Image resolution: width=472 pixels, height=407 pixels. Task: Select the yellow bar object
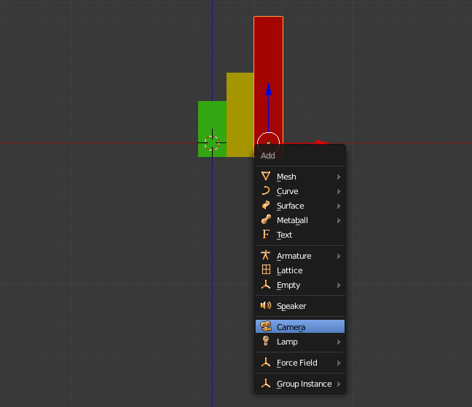click(240, 114)
